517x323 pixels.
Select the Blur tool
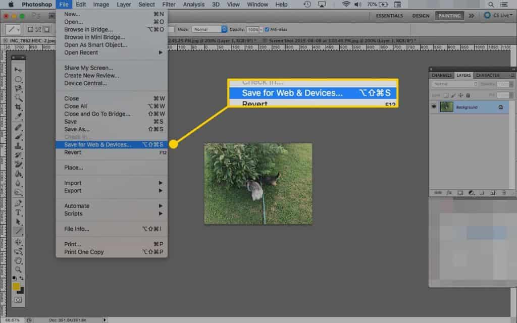point(18,183)
